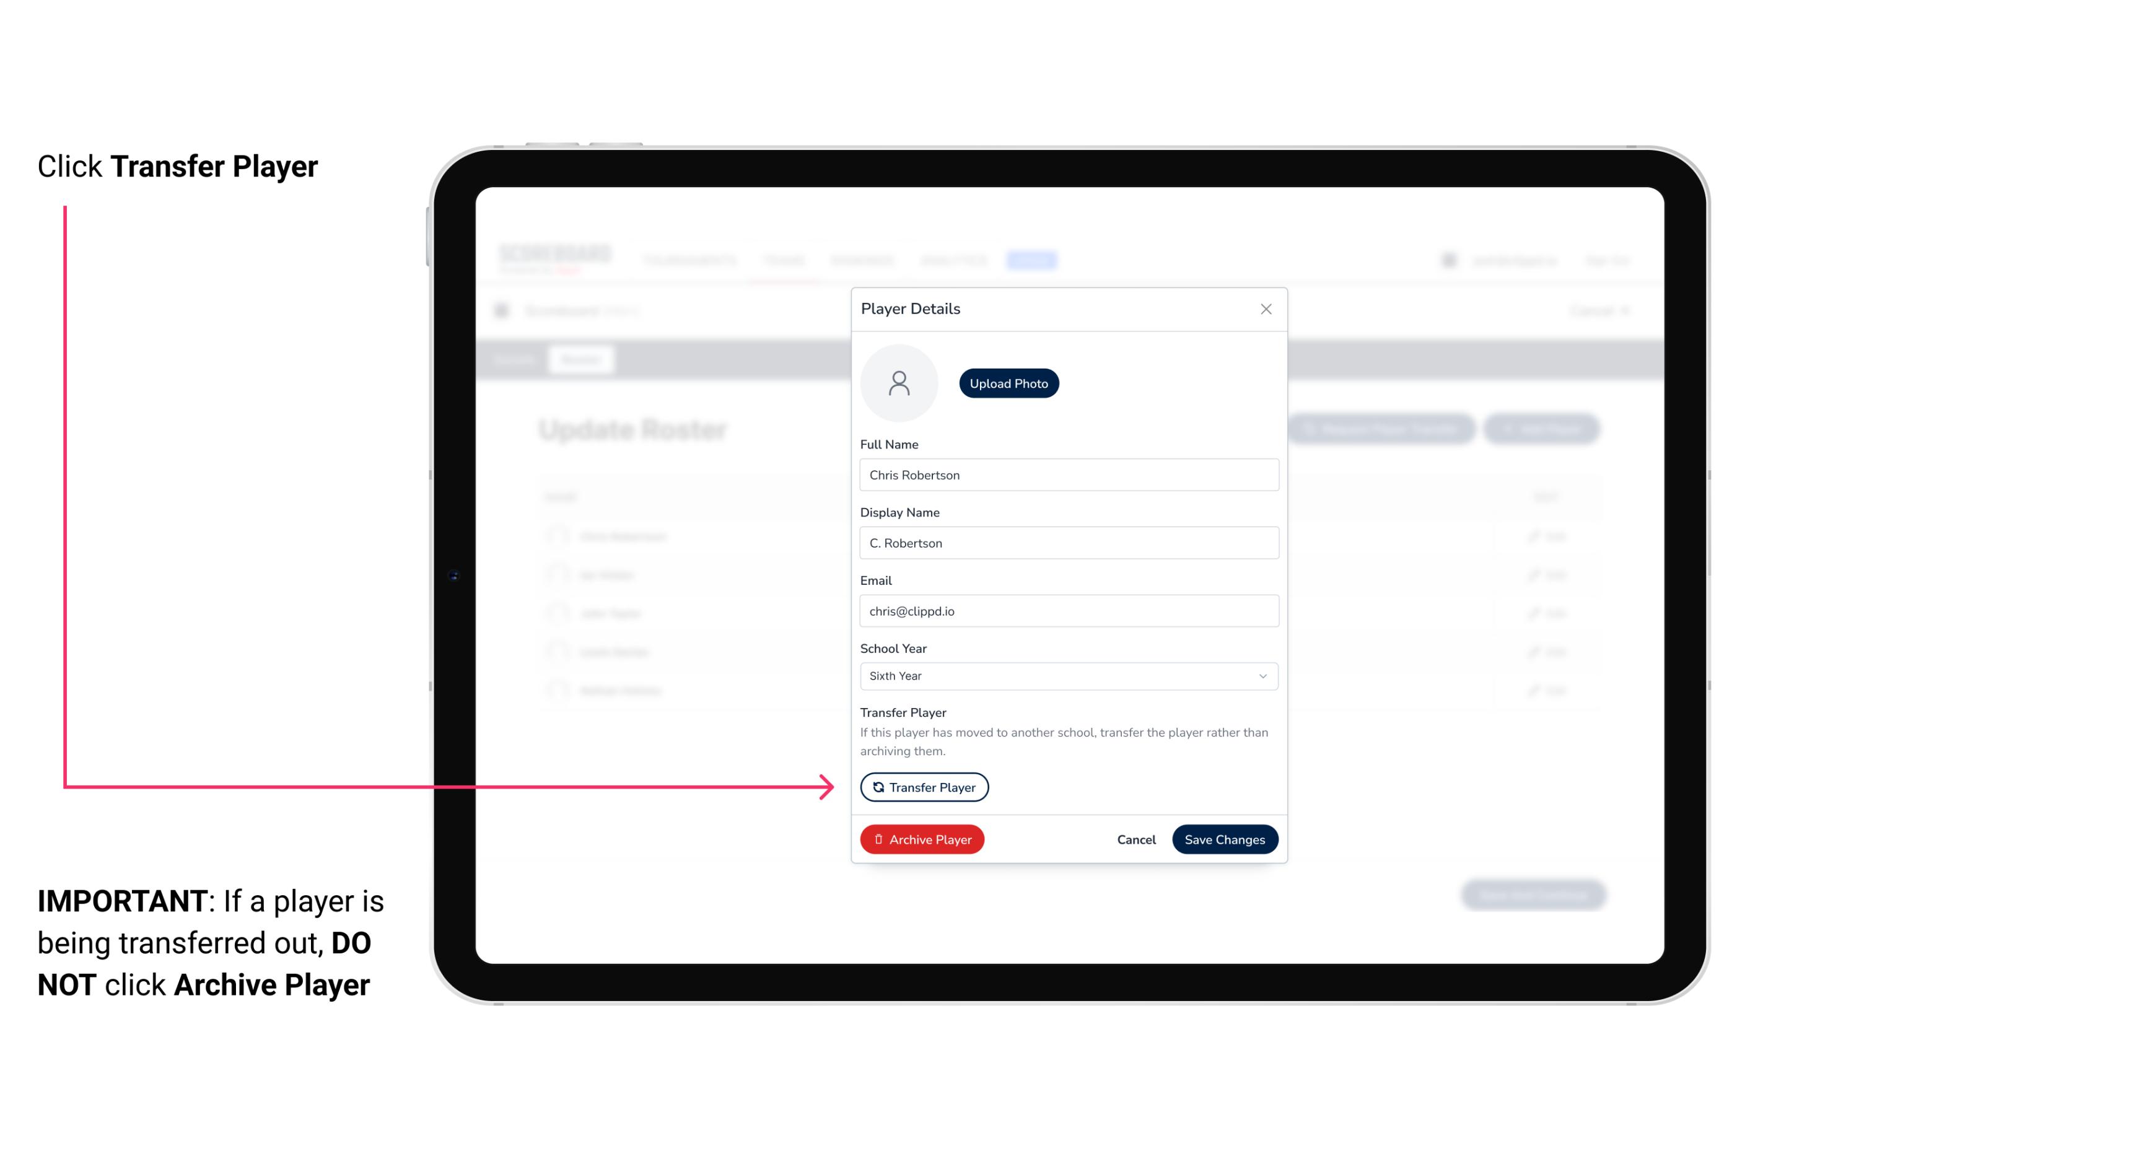Click the blurred active blue nav tab
The height and width of the screenshot is (1151, 2139).
[x=1035, y=260]
